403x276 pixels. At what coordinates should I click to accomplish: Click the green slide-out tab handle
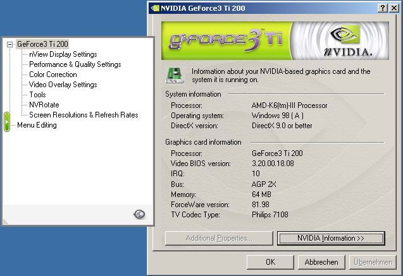coord(7,122)
